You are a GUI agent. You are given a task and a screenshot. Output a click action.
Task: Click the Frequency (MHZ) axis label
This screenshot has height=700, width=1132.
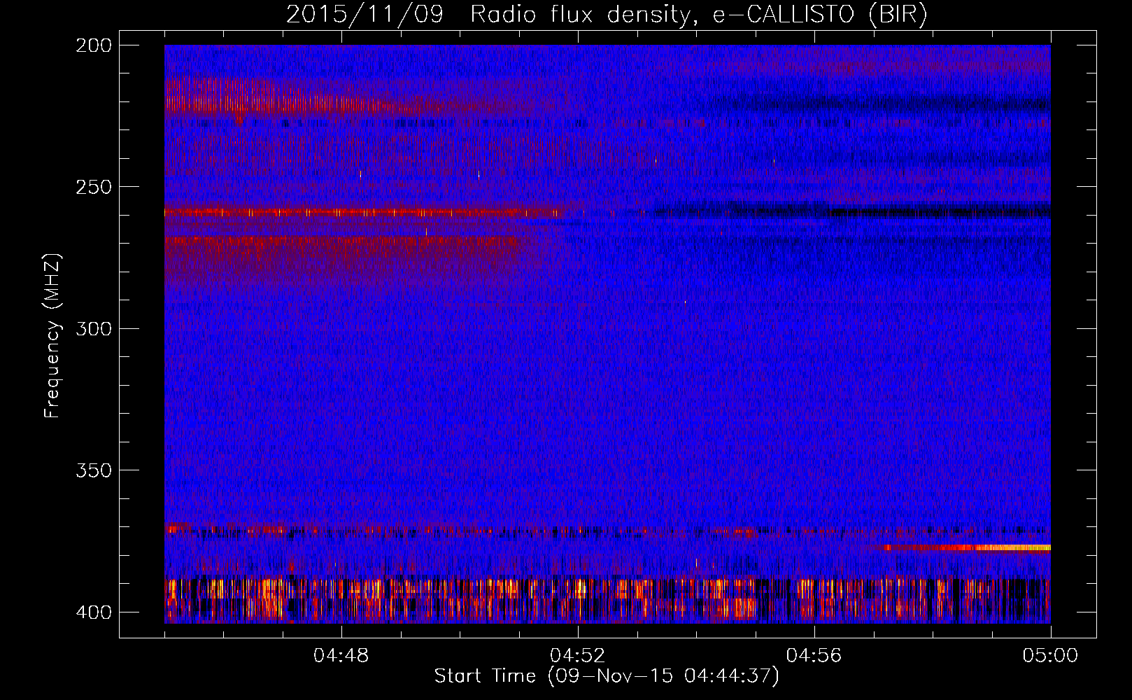(x=53, y=336)
